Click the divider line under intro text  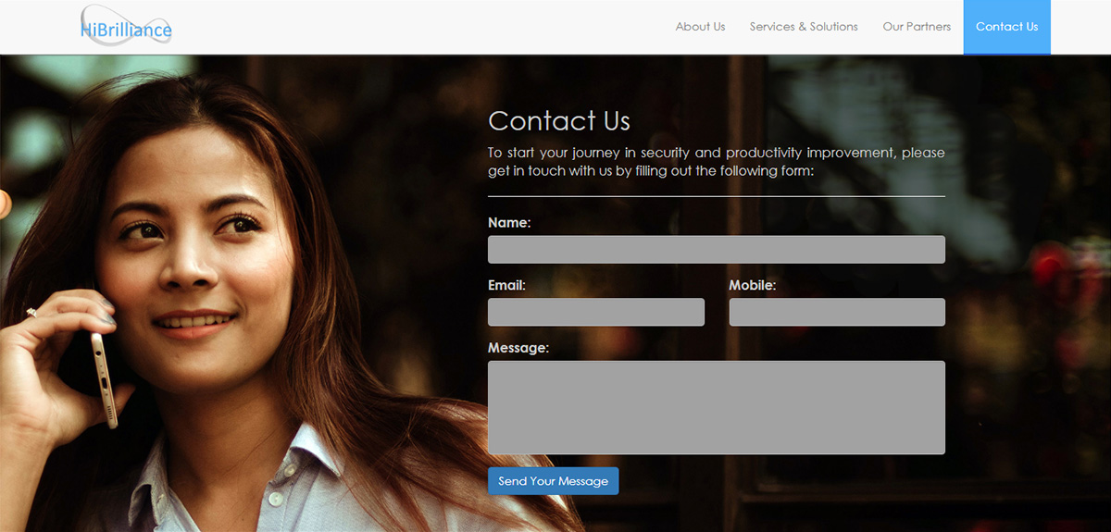pos(717,196)
